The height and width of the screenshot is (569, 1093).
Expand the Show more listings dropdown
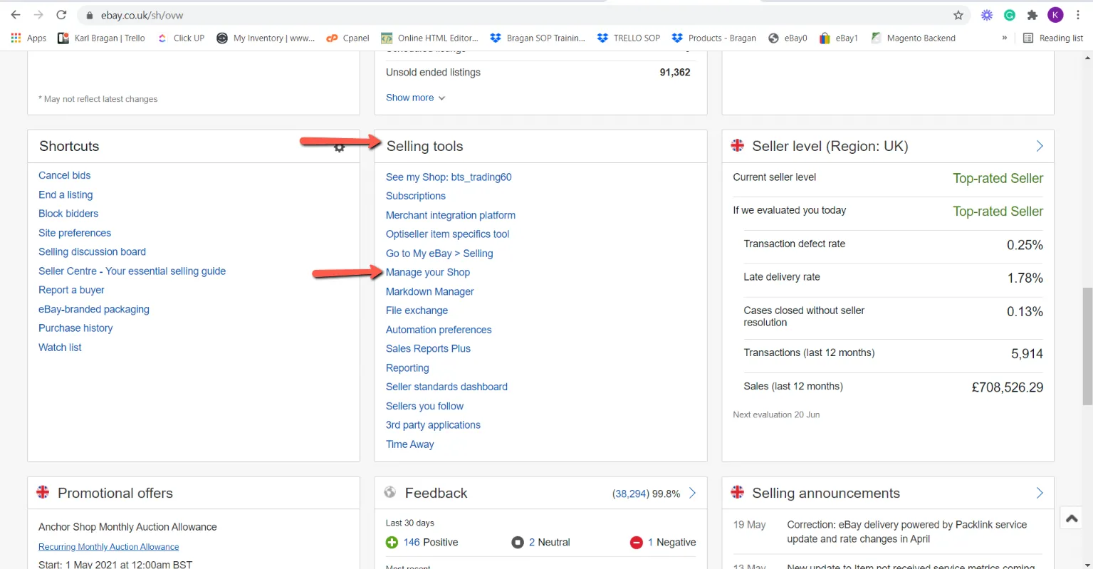pyautogui.click(x=416, y=98)
